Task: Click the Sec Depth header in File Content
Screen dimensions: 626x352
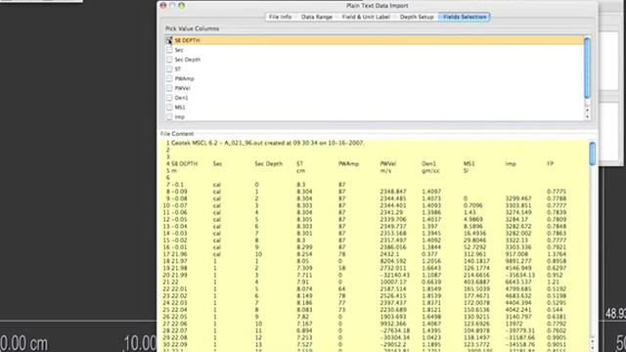Action: (269, 164)
